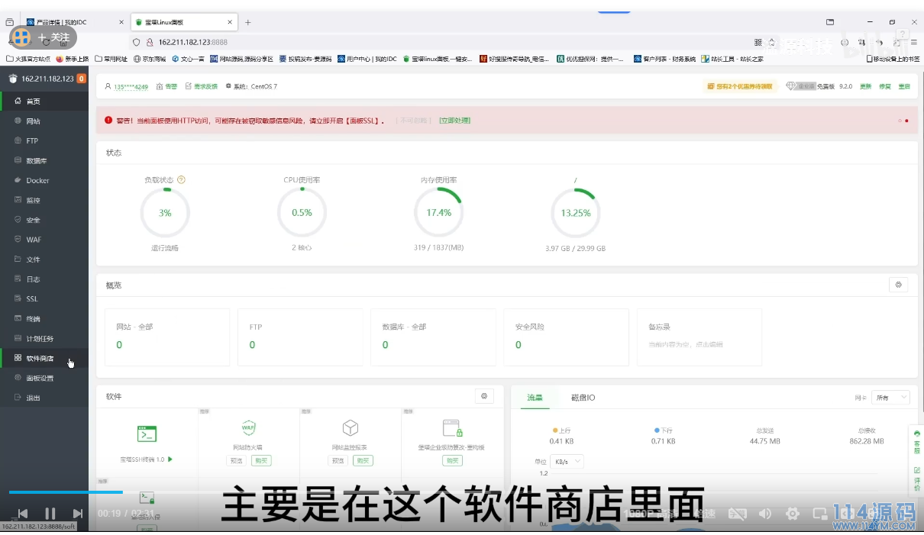Click the 负载状态 help question icon
The width and height of the screenshot is (924, 535).
coord(182,180)
